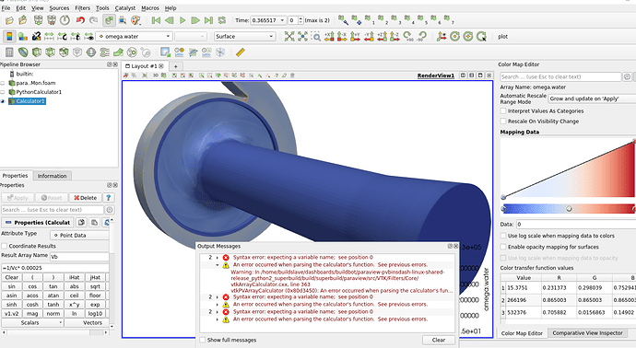
Task: Toggle Show full messages checkbox
Action: (x=203, y=341)
